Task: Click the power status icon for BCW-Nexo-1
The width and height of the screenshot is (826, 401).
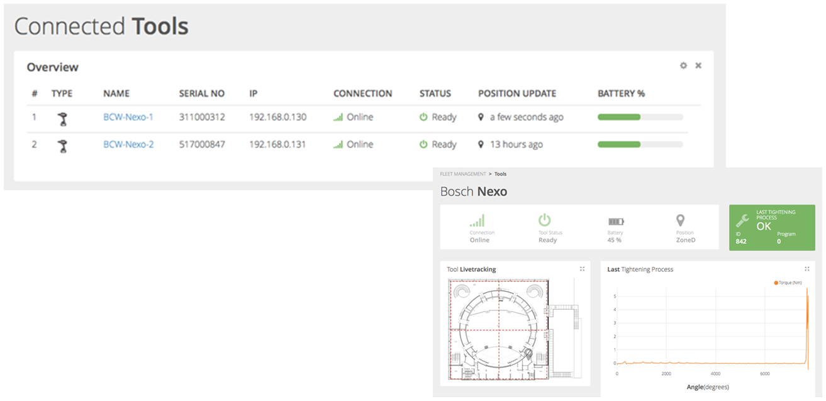Action: (x=424, y=117)
